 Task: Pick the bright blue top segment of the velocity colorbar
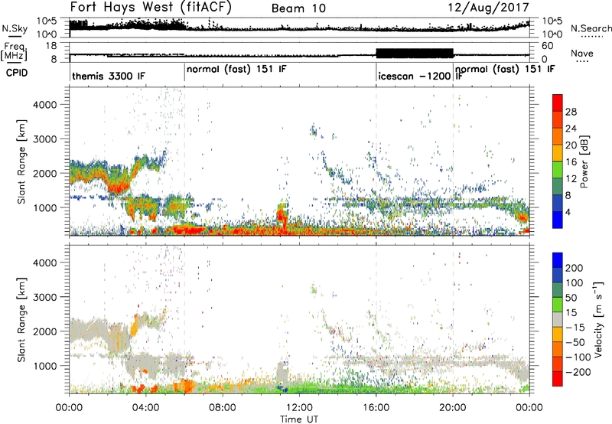[x=558, y=260]
